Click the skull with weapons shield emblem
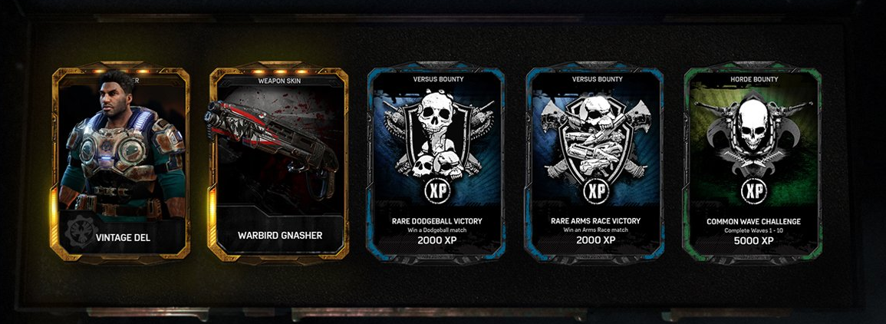Viewport: 886px width, 324px height. (x=595, y=137)
